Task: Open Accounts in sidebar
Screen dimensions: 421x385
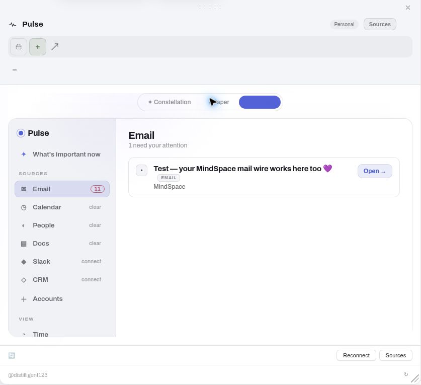Action: pyautogui.click(x=62, y=299)
